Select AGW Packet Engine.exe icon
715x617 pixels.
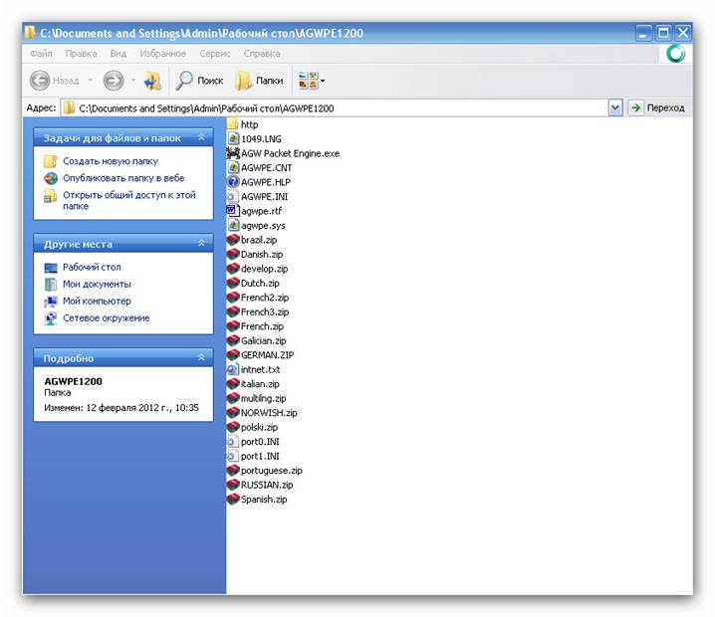pos(233,153)
